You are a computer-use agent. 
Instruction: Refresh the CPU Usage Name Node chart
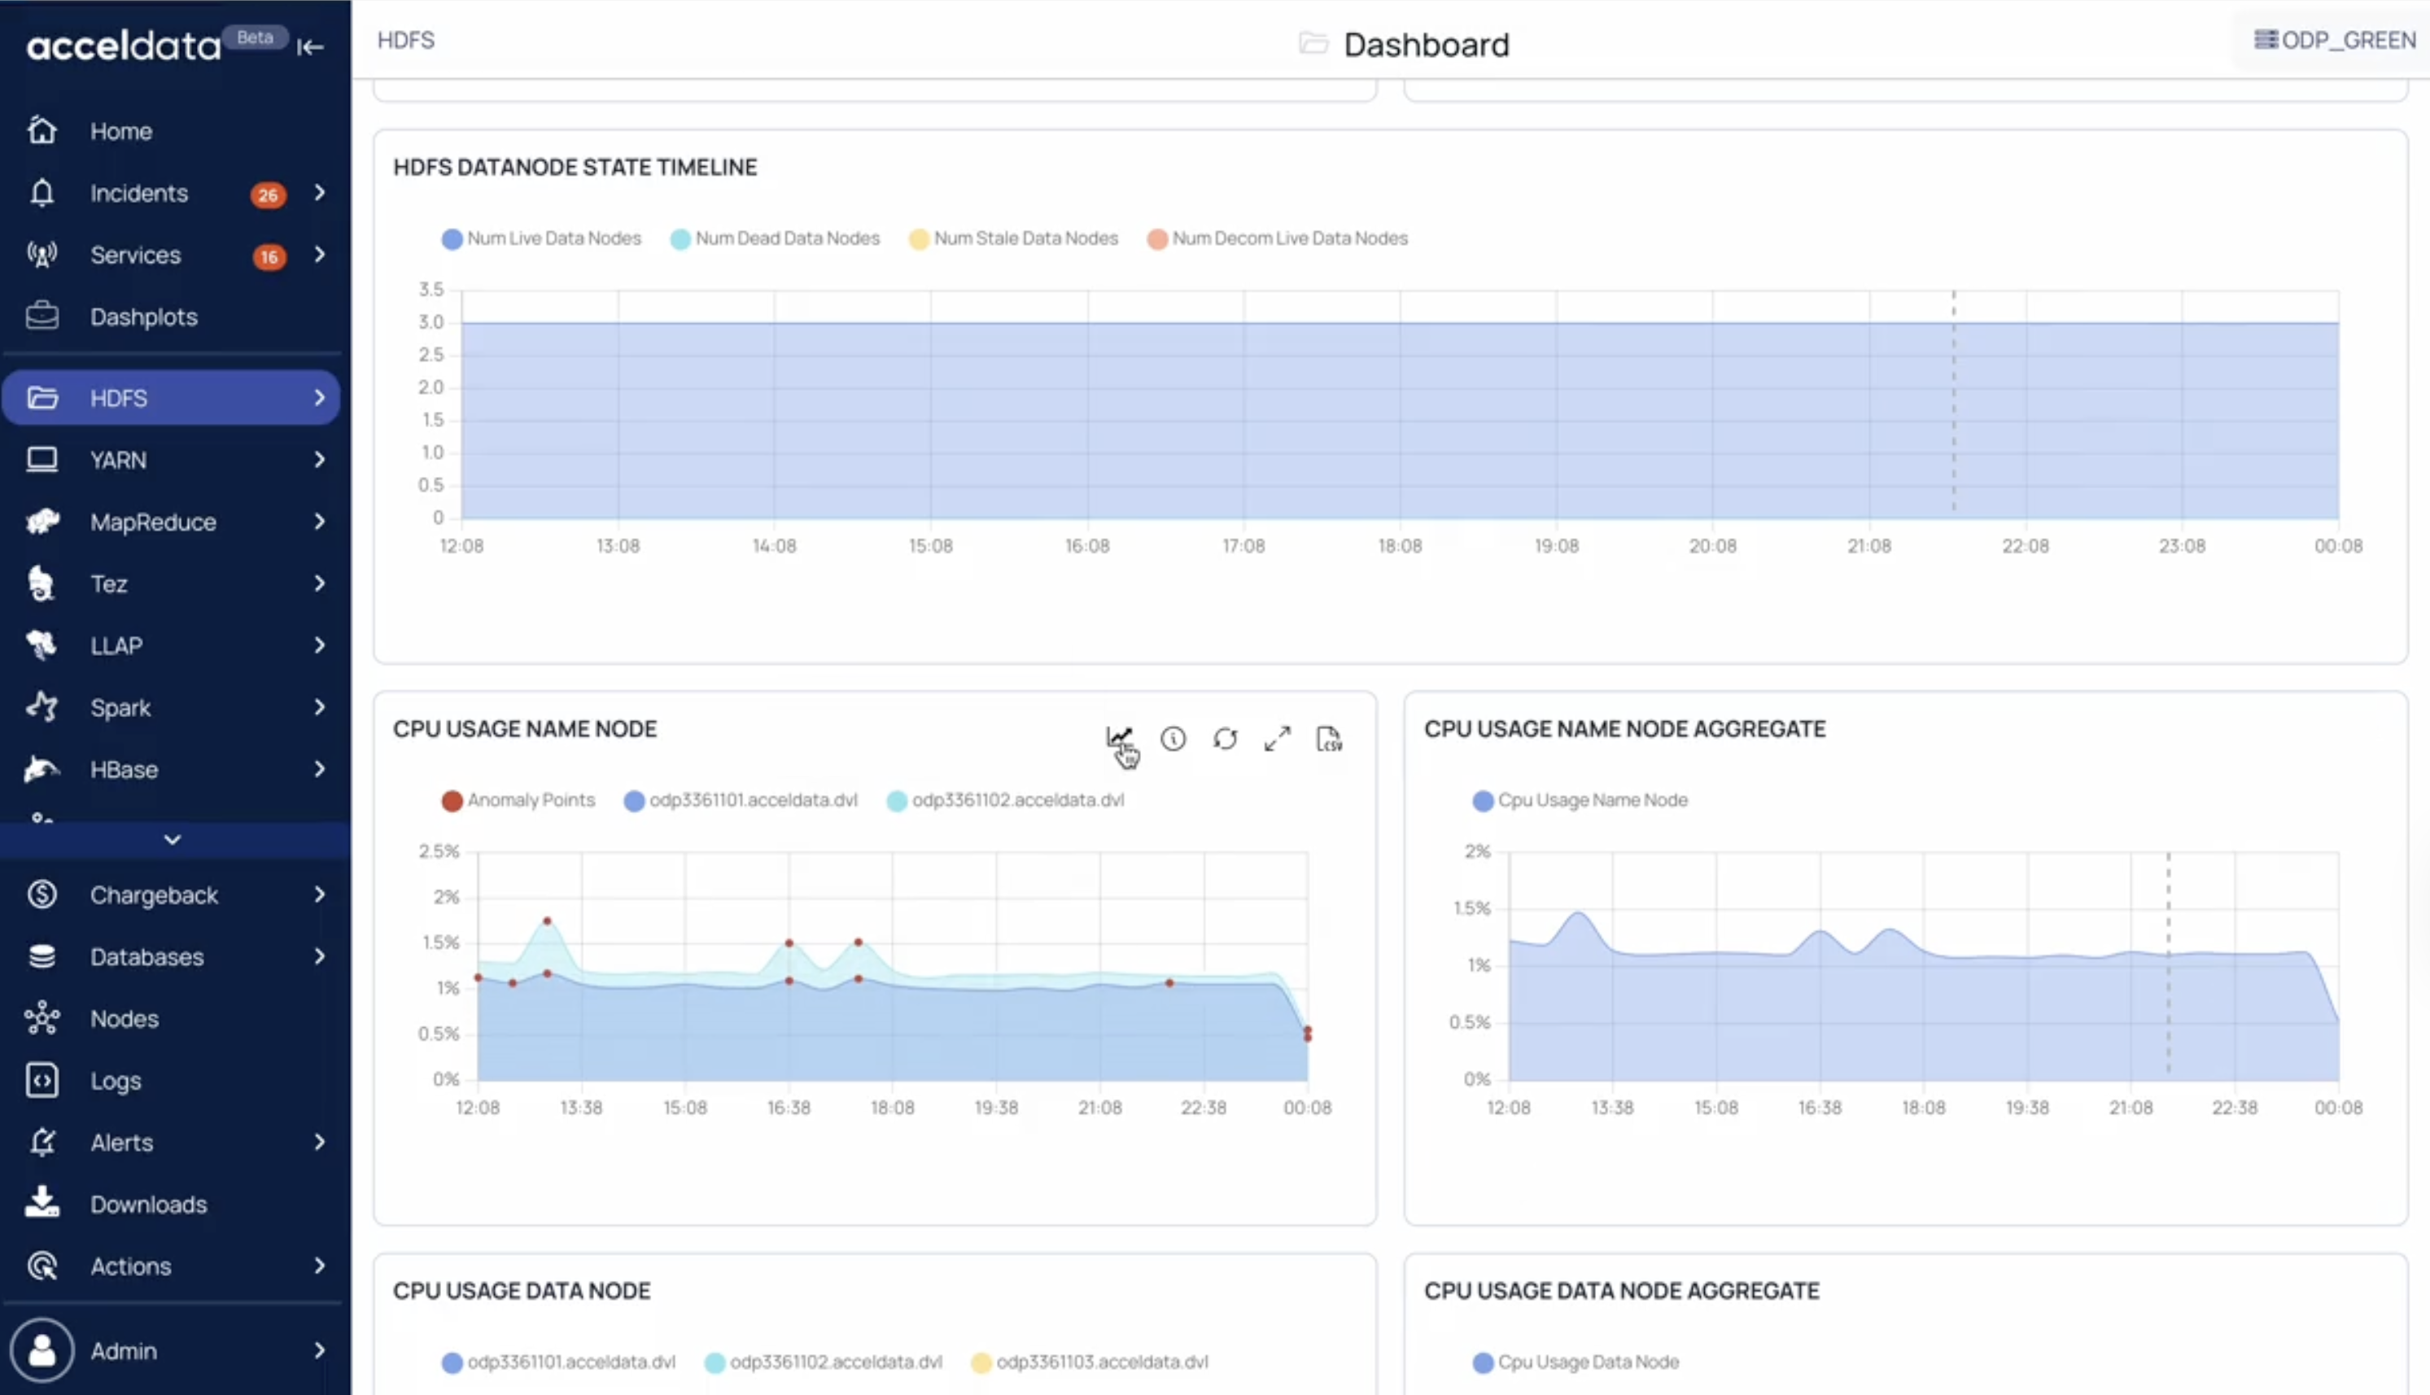(x=1225, y=739)
